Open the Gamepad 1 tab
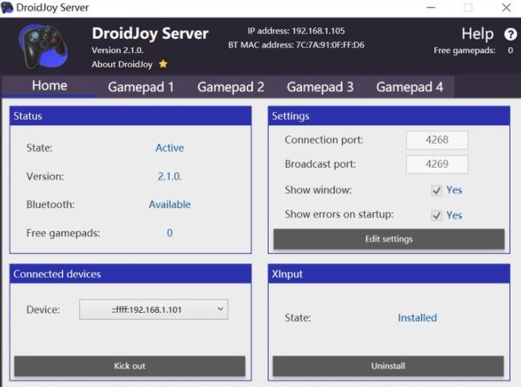 (141, 87)
